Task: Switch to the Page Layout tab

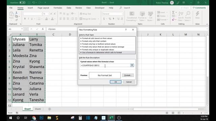Action: pyautogui.click(x=44, y=8)
